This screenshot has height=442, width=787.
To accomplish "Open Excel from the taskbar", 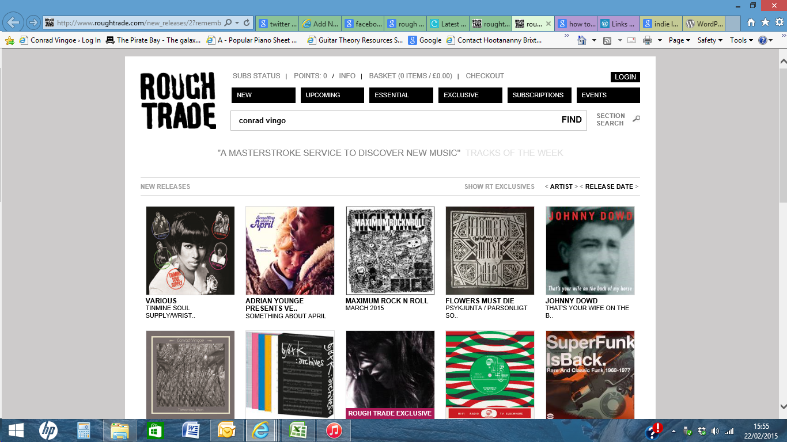I will tap(298, 430).
